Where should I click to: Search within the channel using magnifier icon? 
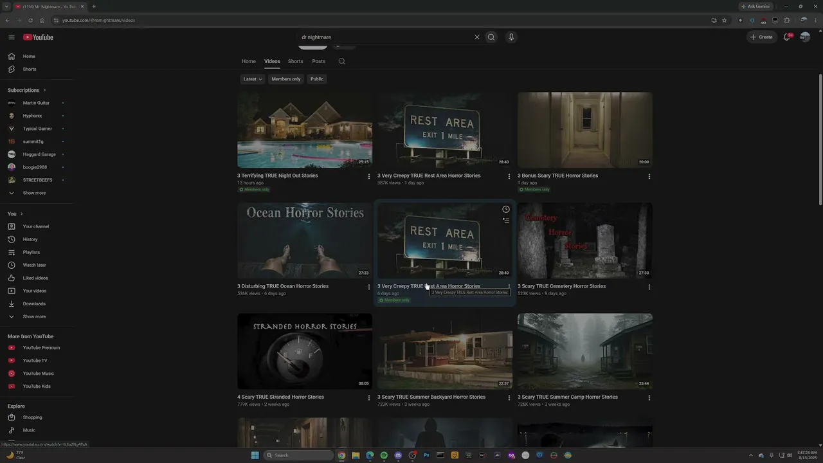(x=341, y=61)
